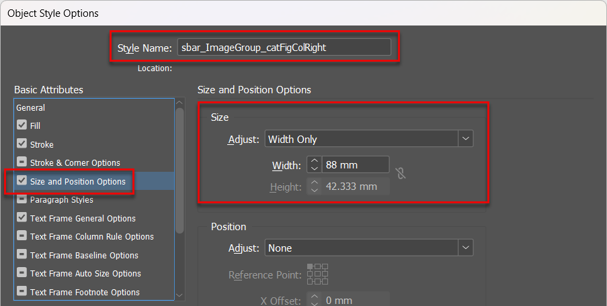Toggle Text Frame Auto Size Options checkbox
607x306 pixels.
pos(22,272)
